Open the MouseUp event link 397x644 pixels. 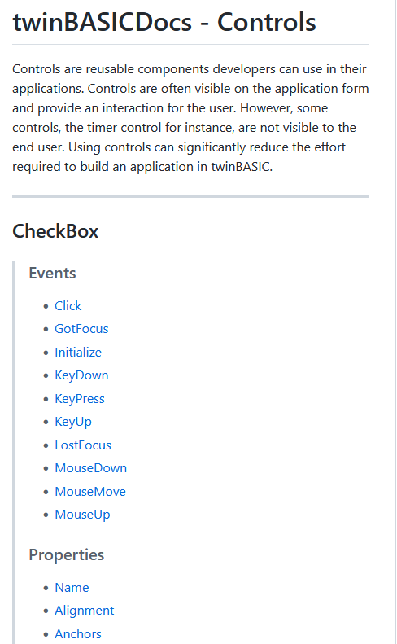pyautogui.click(x=82, y=515)
